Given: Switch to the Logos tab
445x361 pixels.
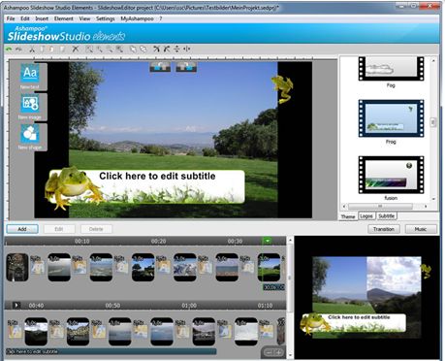Looking at the screenshot, I should (x=366, y=216).
